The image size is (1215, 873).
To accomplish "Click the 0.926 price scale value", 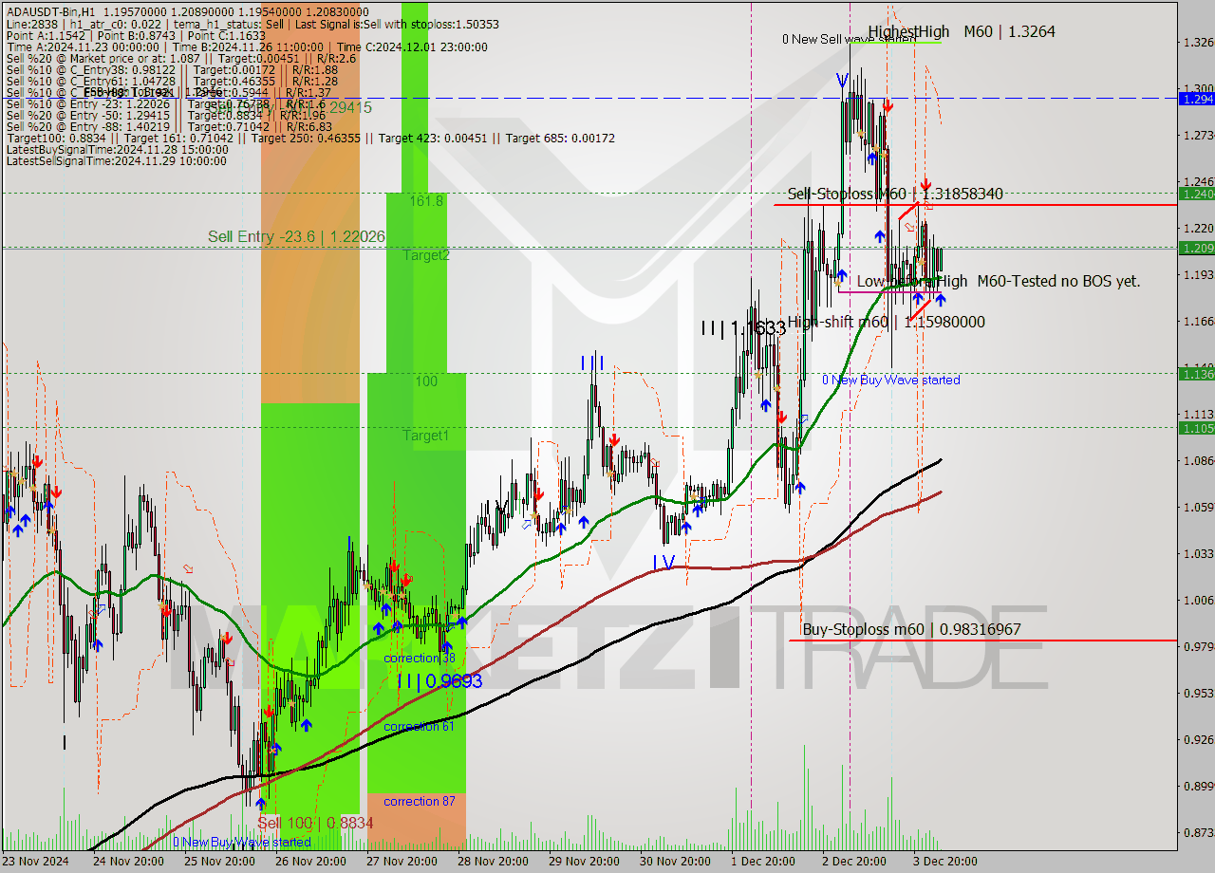I will pyautogui.click(x=1198, y=739).
